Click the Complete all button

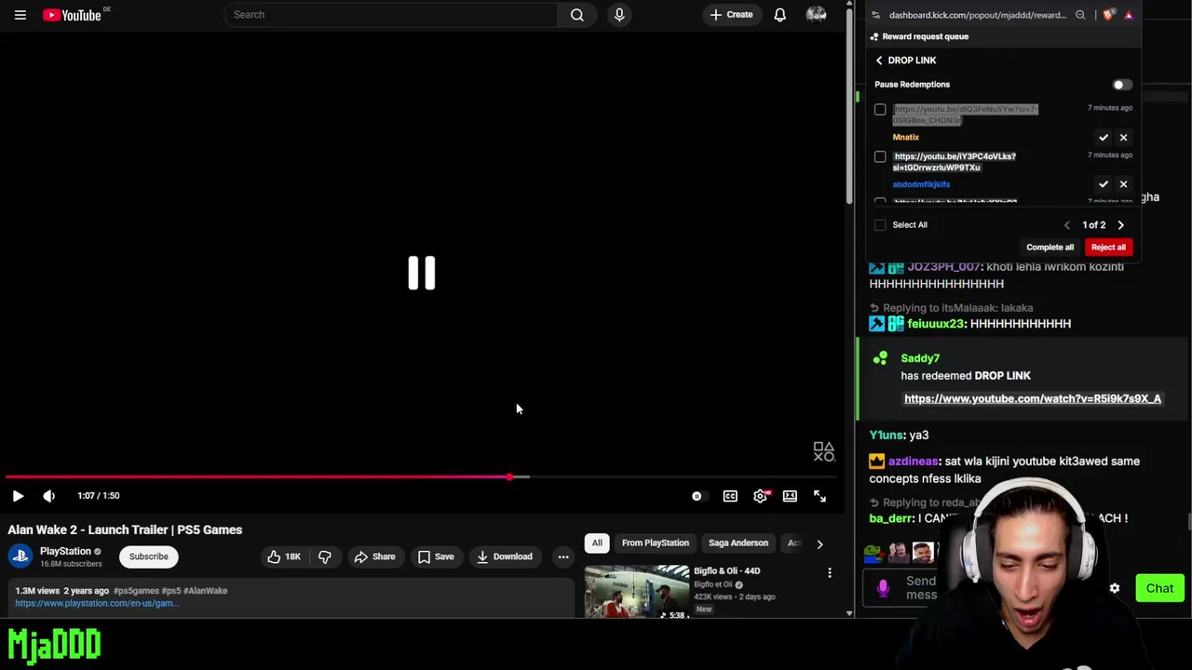point(1050,248)
